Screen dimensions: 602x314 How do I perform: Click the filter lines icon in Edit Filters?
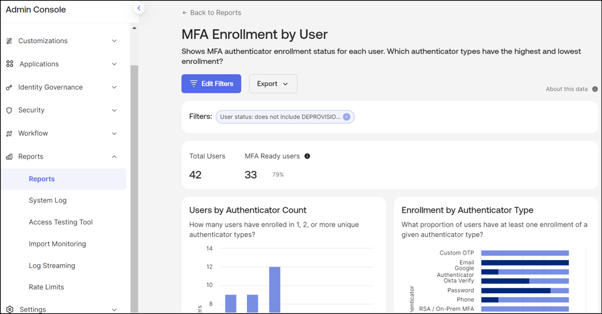[193, 84]
